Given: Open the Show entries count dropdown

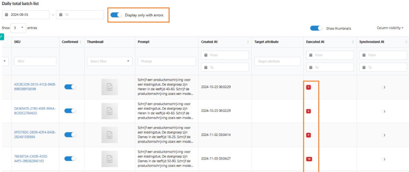Looking at the screenshot, I should click(18, 28).
